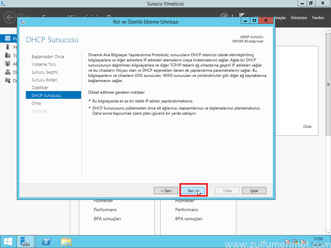
Task: Select the Yükleme Türü step
Action: click(x=44, y=64)
